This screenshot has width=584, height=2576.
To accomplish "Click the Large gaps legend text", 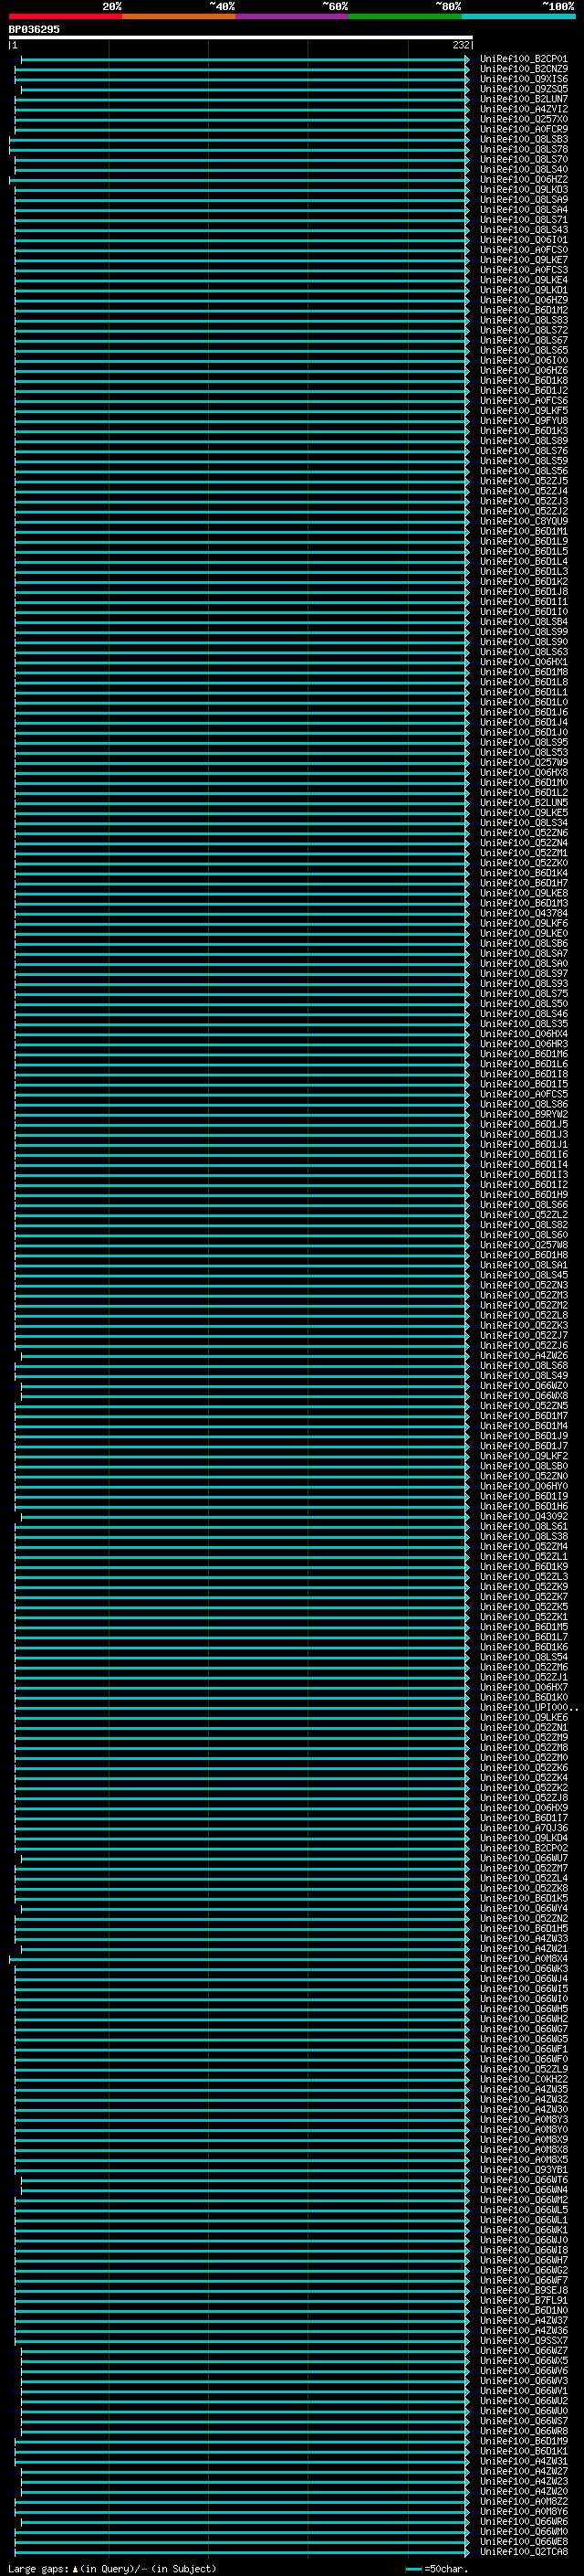I will click(112, 2568).
